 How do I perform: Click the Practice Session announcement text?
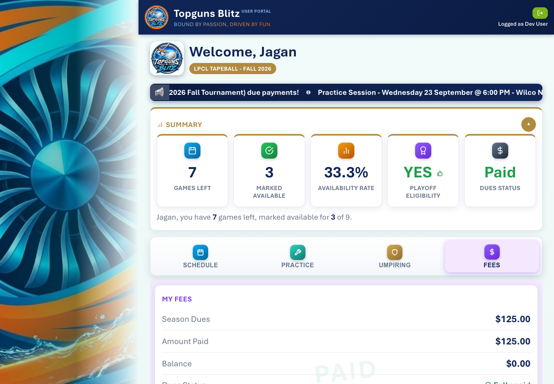pos(430,93)
